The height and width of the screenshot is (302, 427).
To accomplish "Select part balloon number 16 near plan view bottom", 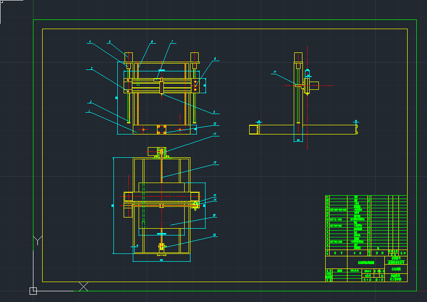I will pos(215,235).
